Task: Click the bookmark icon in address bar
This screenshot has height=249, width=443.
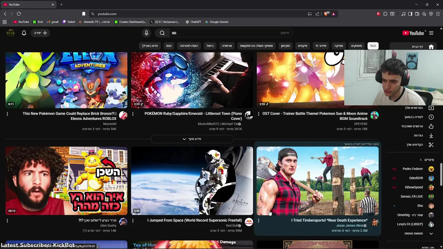Action: click(x=83, y=14)
